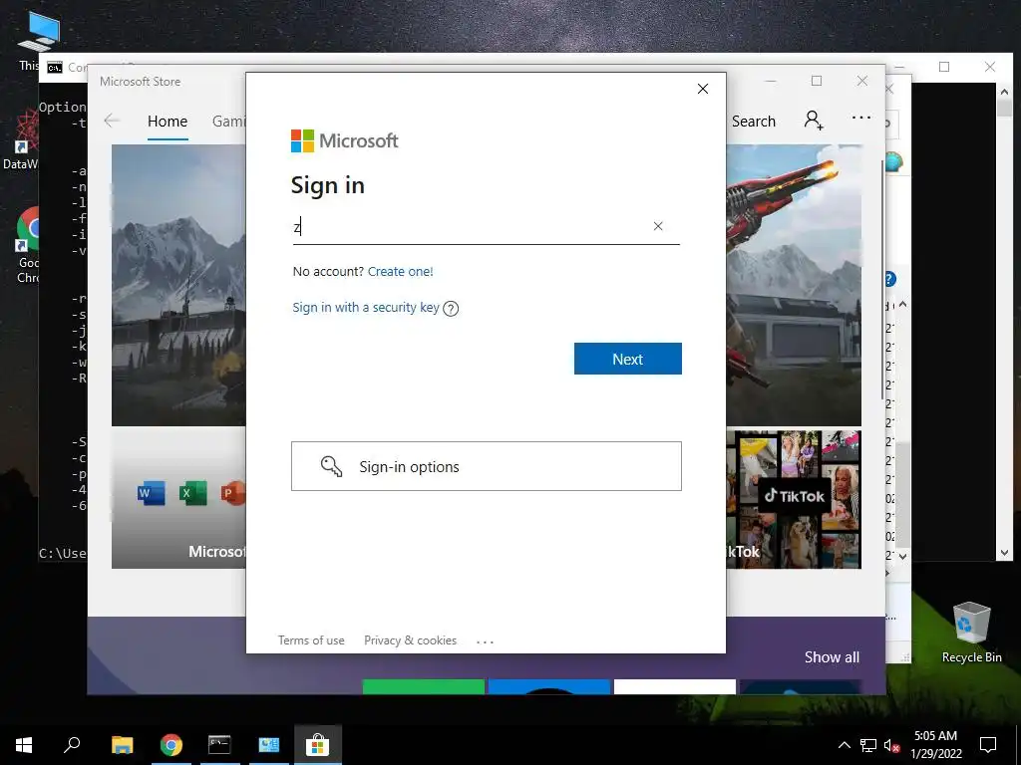The height and width of the screenshot is (765, 1021).
Task: Switch to Command Prompt in the taskbar
Action: click(219, 745)
